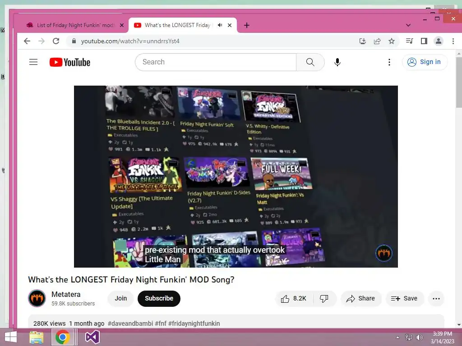The width and height of the screenshot is (462, 346).
Task: Click the YouTube logo to go home
Action: [70, 62]
